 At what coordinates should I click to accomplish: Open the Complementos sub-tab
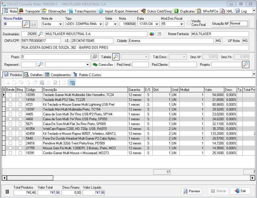point(58,75)
